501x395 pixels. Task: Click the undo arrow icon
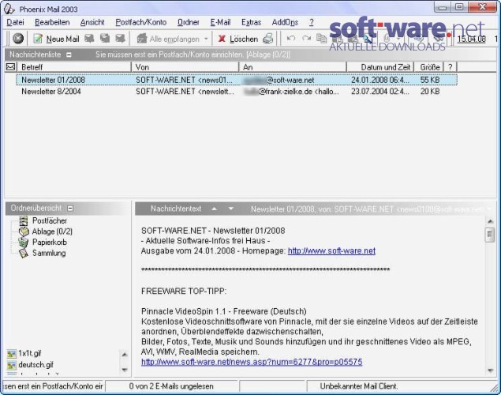[291, 39]
